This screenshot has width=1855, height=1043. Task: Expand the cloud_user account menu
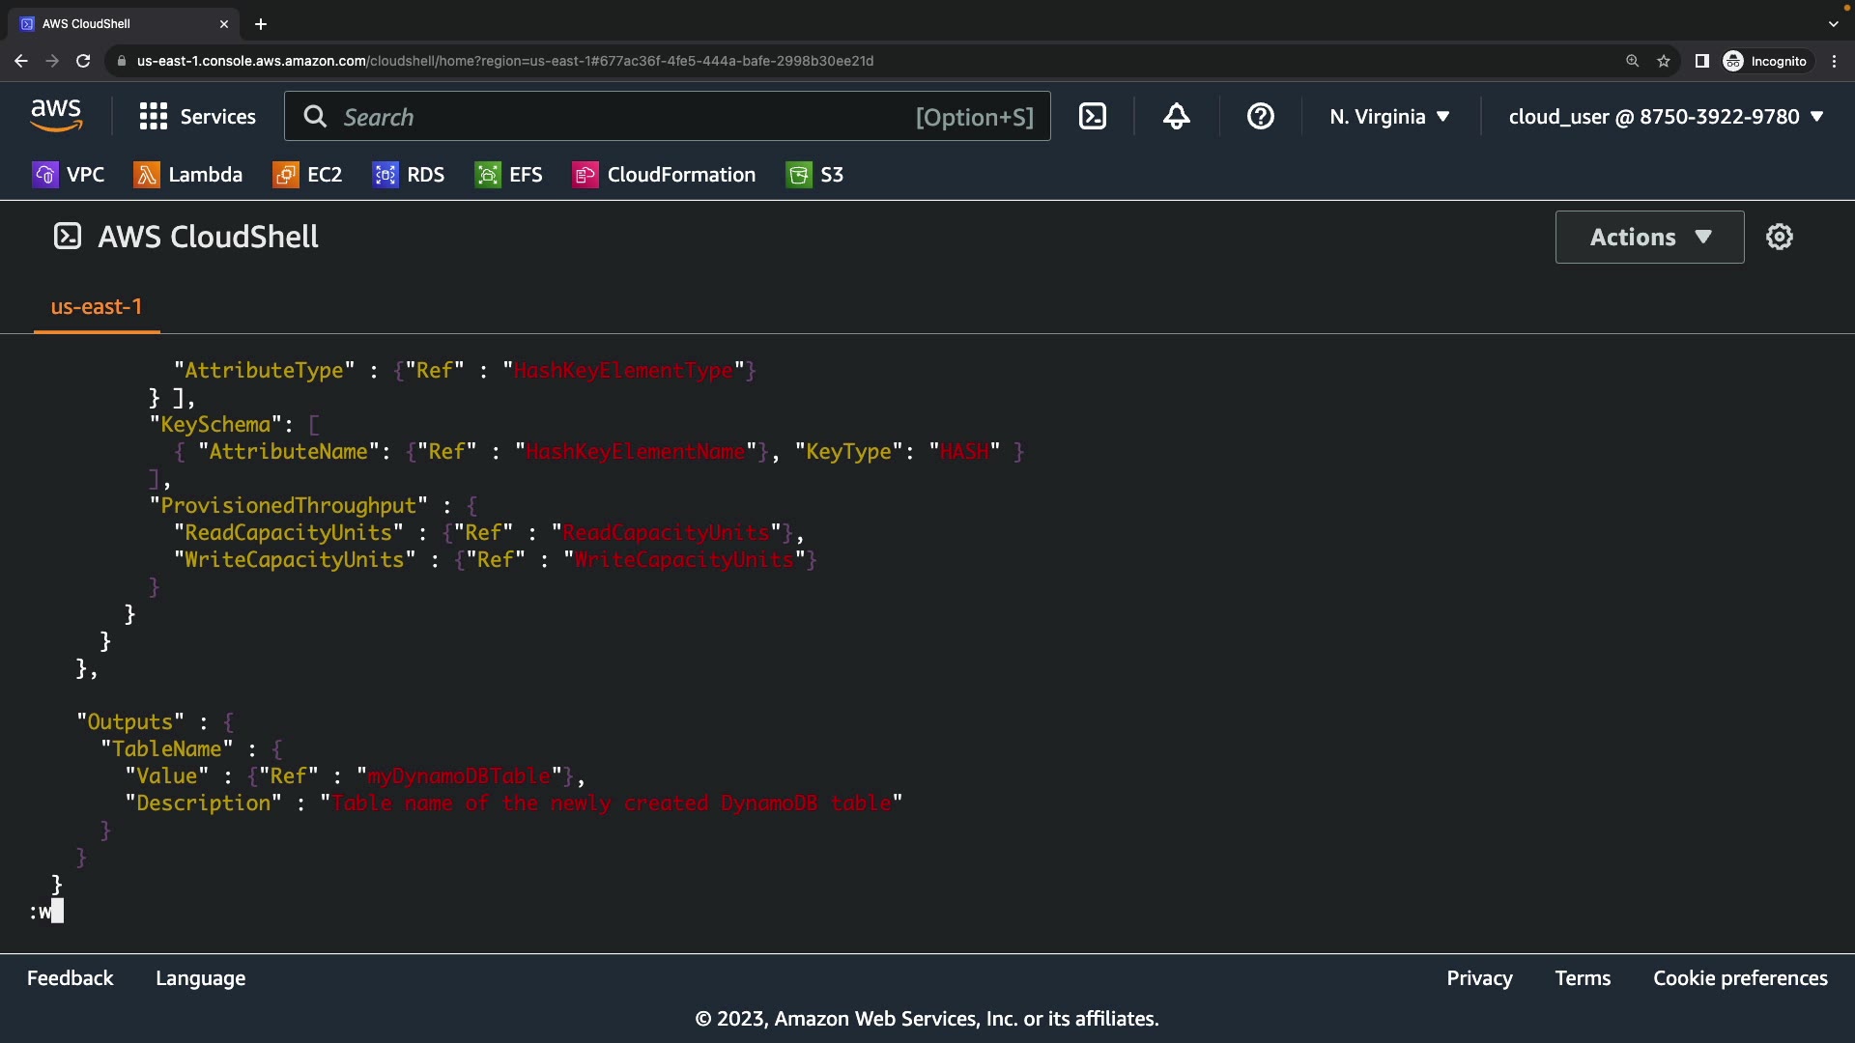click(1666, 117)
